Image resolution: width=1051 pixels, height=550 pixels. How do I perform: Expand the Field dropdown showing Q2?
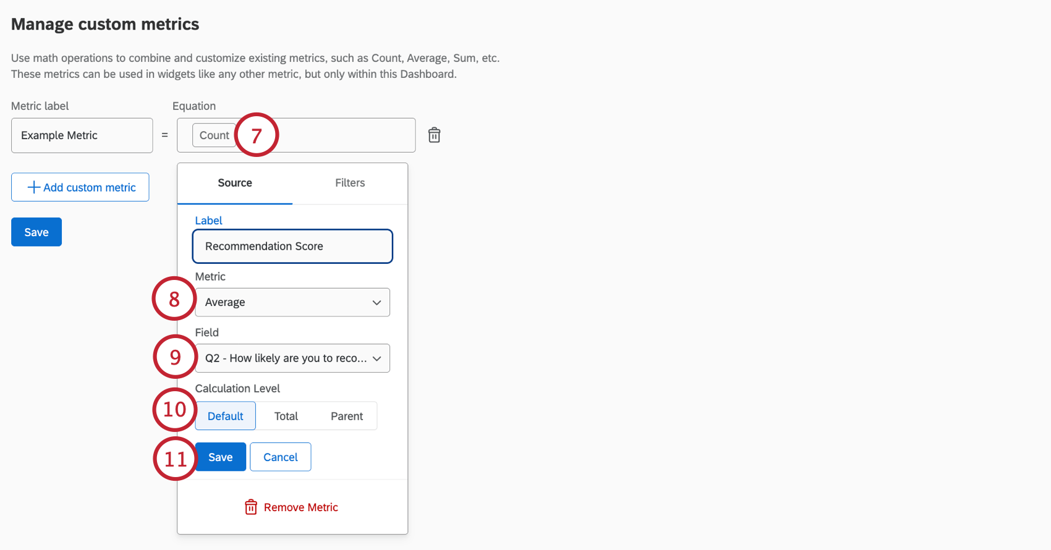point(284,358)
